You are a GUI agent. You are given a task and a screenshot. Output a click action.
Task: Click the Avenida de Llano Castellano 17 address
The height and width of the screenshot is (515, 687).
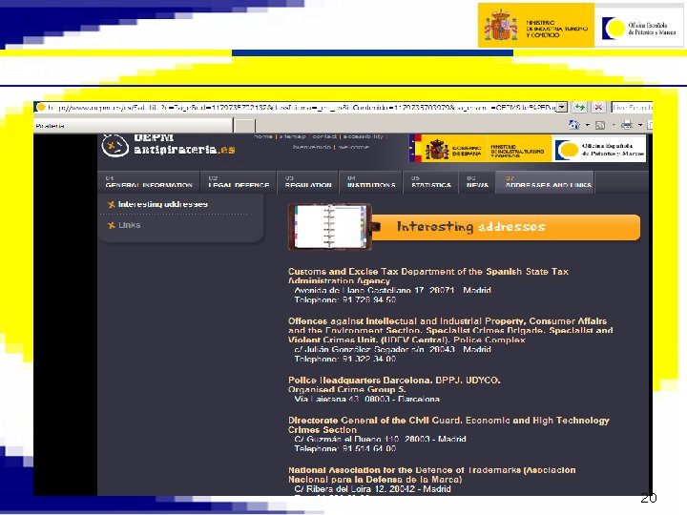(x=392, y=290)
